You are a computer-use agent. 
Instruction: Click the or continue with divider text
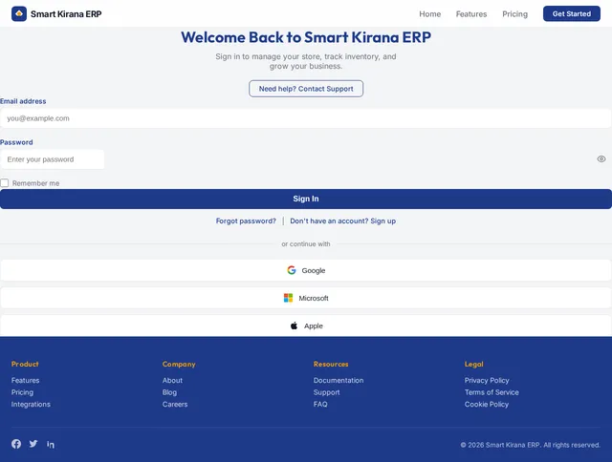pos(306,243)
